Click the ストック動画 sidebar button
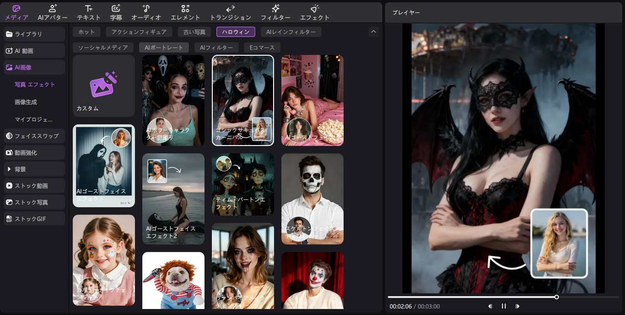Image resolution: width=625 pixels, height=315 pixels. [35, 186]
